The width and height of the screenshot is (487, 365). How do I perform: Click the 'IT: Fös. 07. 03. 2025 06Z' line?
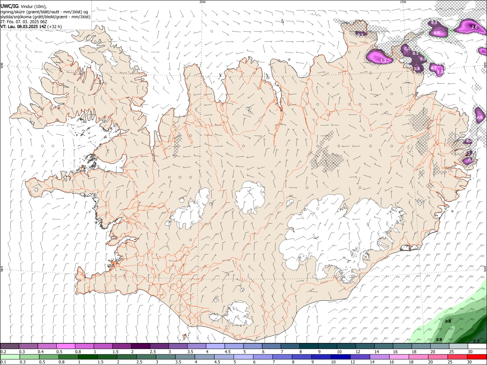click(24, 22)
